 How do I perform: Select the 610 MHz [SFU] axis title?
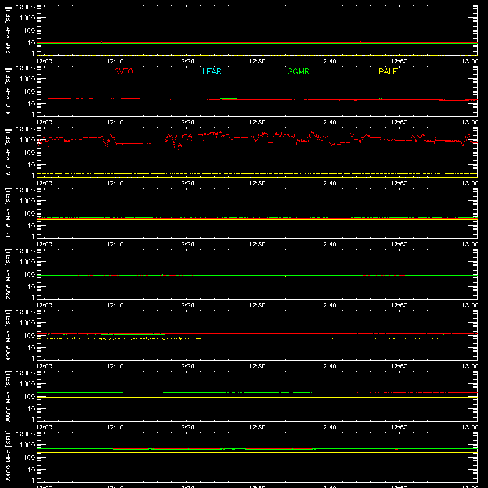(x=9, y=152)
